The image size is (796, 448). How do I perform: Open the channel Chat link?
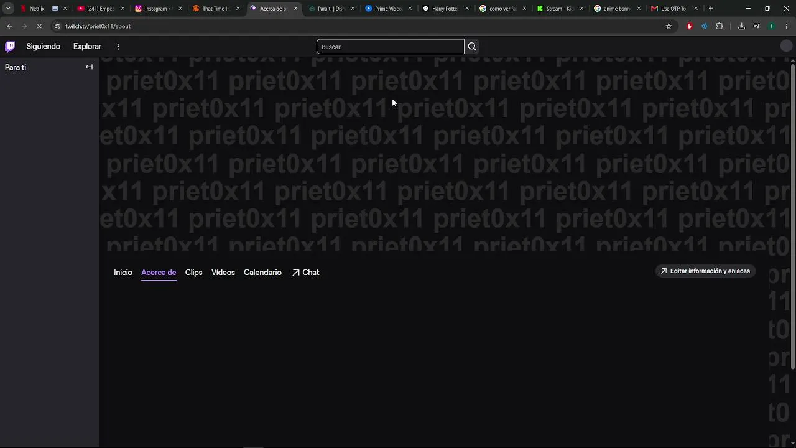point(305,273)
